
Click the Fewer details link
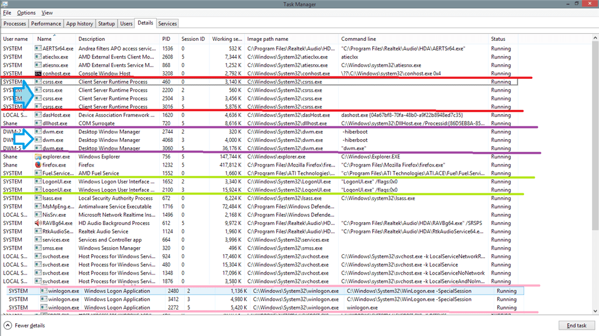point(30,325)
